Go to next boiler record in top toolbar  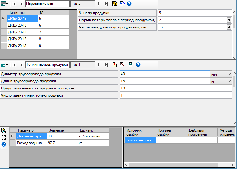99,4
